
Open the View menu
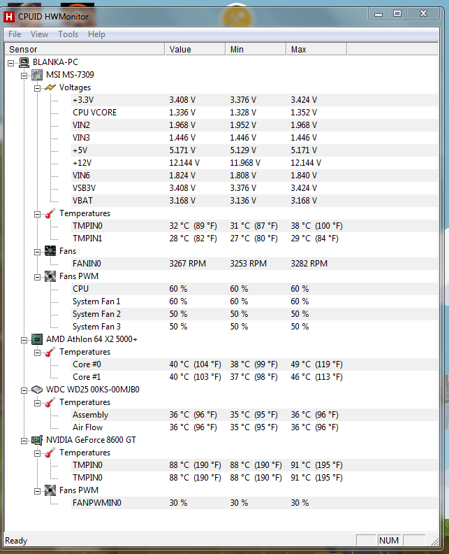coord(39,34)
